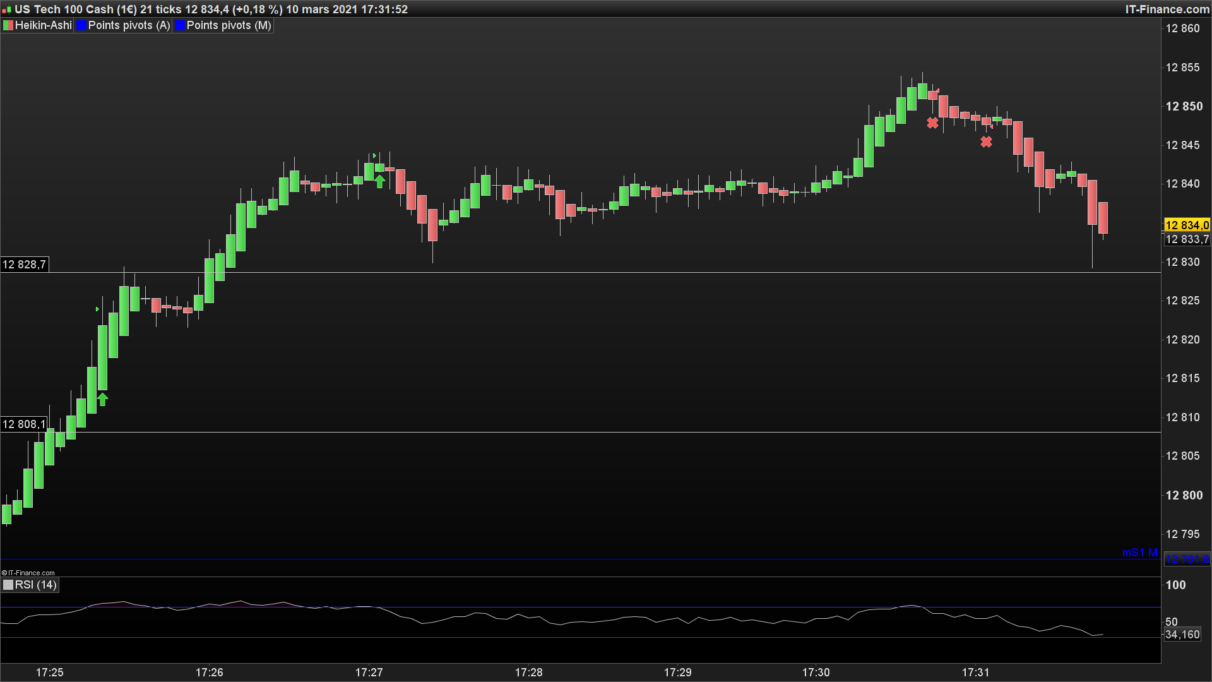Click the IT-Finance.com link top right

(1167, 9)
